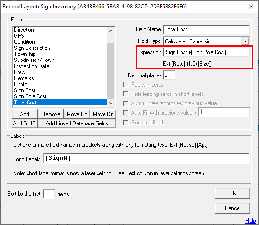The height and width of the screenshot is (225, 259).
Task: Select Sign Pole Cost field
Action: tap(60, 96)
